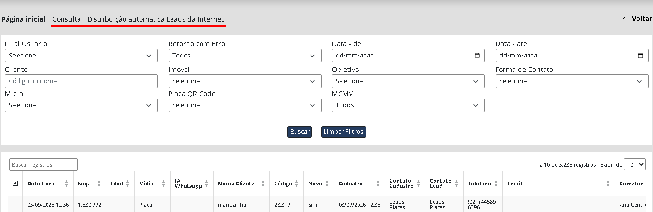Open MCMV dropdown
The image size is (653, 212).
click(x=408, y=105)
